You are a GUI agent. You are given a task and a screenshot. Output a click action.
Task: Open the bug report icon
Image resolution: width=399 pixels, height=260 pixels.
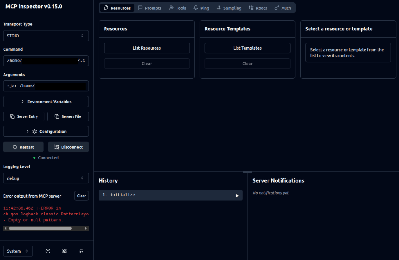coord(64,251)
